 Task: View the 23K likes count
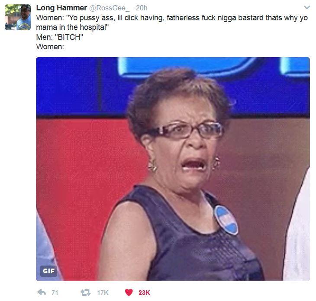click(x=144, y=292)
